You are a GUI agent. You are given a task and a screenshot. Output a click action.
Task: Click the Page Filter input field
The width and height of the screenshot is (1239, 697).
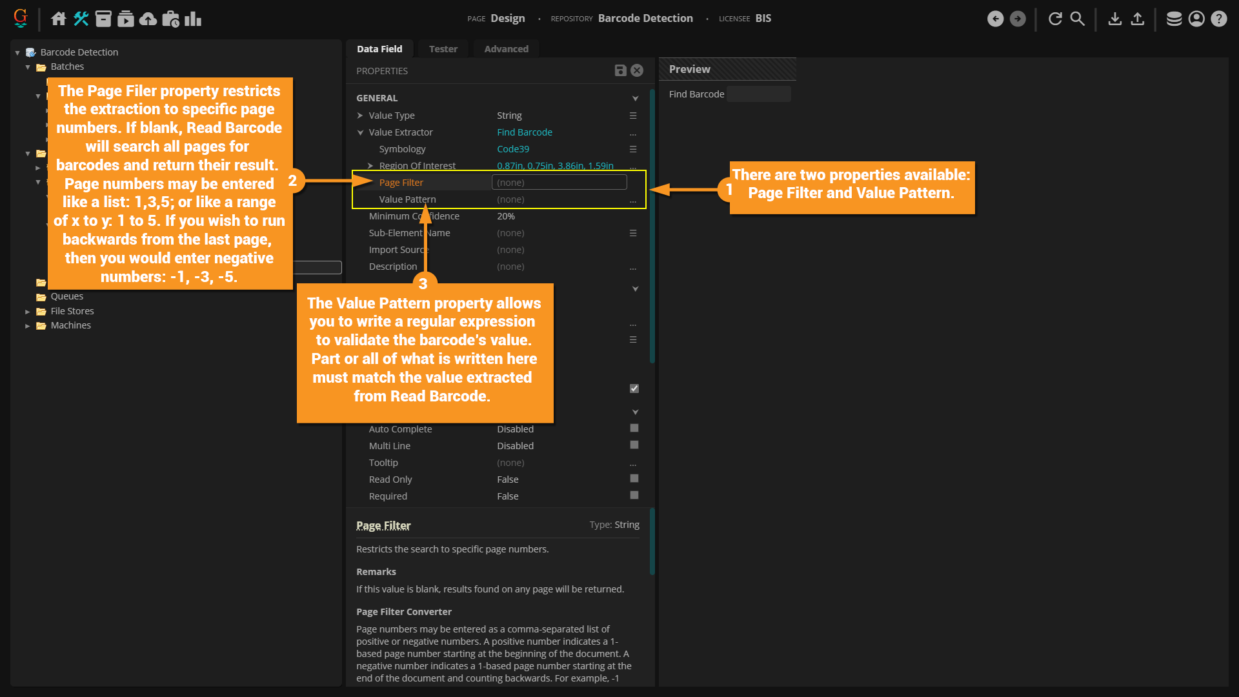coord(559,183)
